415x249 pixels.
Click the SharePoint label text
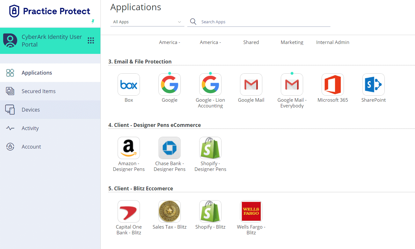pos(374,100)
